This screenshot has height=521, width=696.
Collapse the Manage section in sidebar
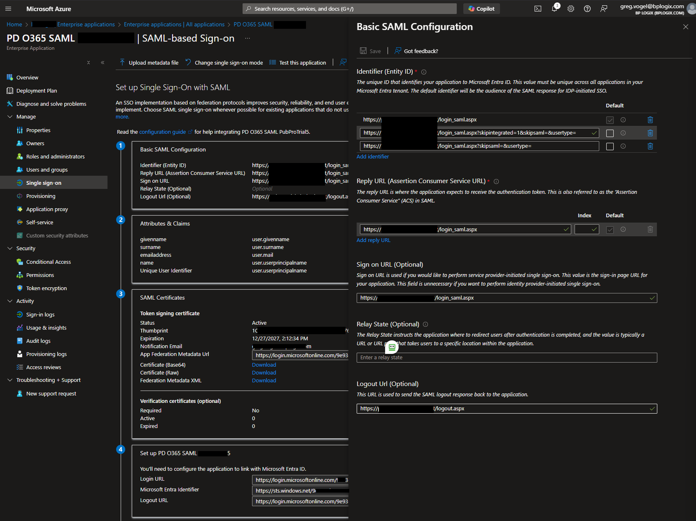point(10,117)
